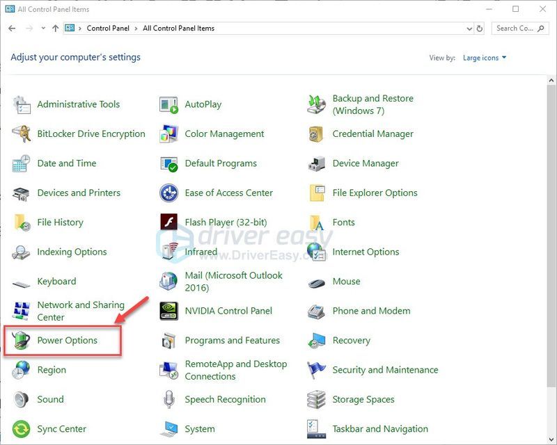The width and height of the screenshot is (557, 445).
Task: Click the Phone and Modem icon
Action: tap(316, 311)
